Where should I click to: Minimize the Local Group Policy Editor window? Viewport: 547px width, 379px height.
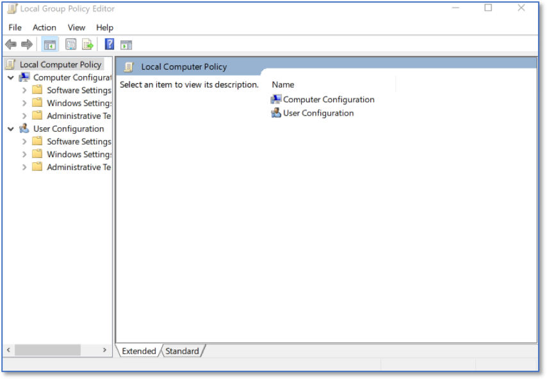point(455,8)
